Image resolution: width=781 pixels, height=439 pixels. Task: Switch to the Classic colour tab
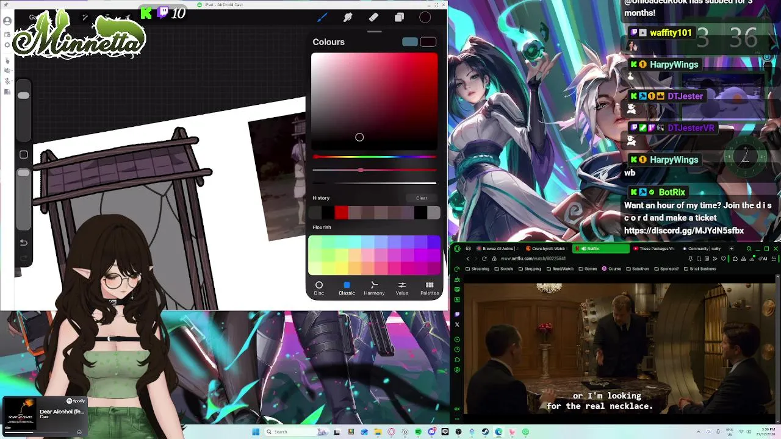coord(347,288)
